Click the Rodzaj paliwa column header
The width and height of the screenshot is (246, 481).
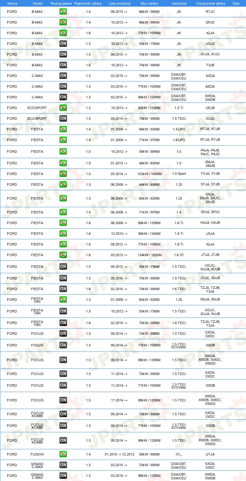[61, 3]
